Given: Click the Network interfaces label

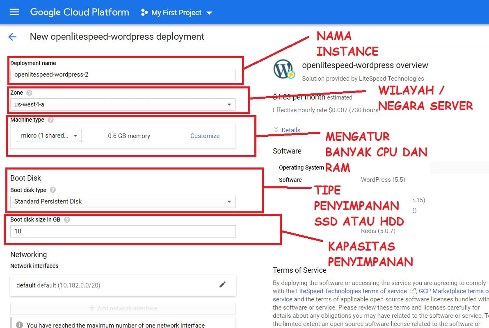Looking at the screenshot, I should 34,266.
